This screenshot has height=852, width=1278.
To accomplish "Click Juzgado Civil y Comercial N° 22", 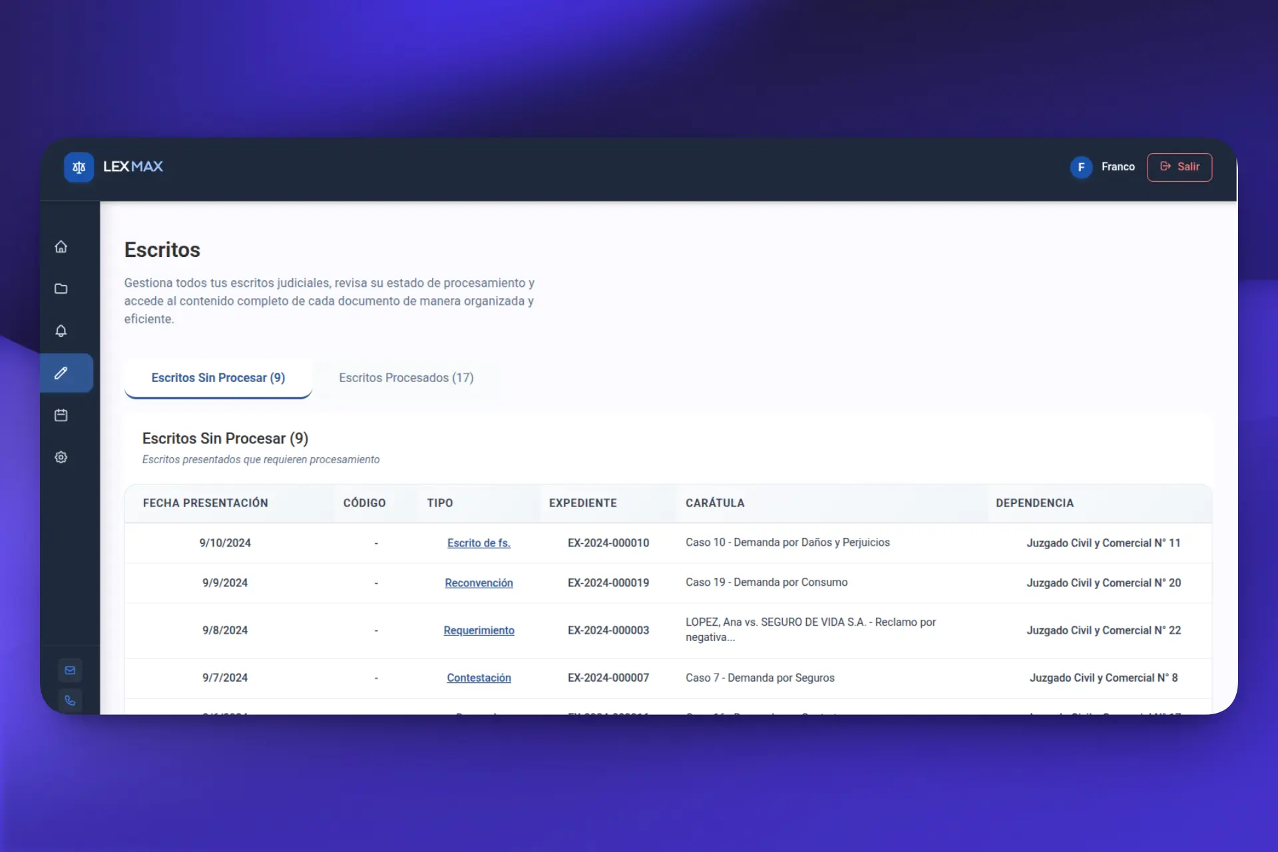I will click(x=1104, y=630).
